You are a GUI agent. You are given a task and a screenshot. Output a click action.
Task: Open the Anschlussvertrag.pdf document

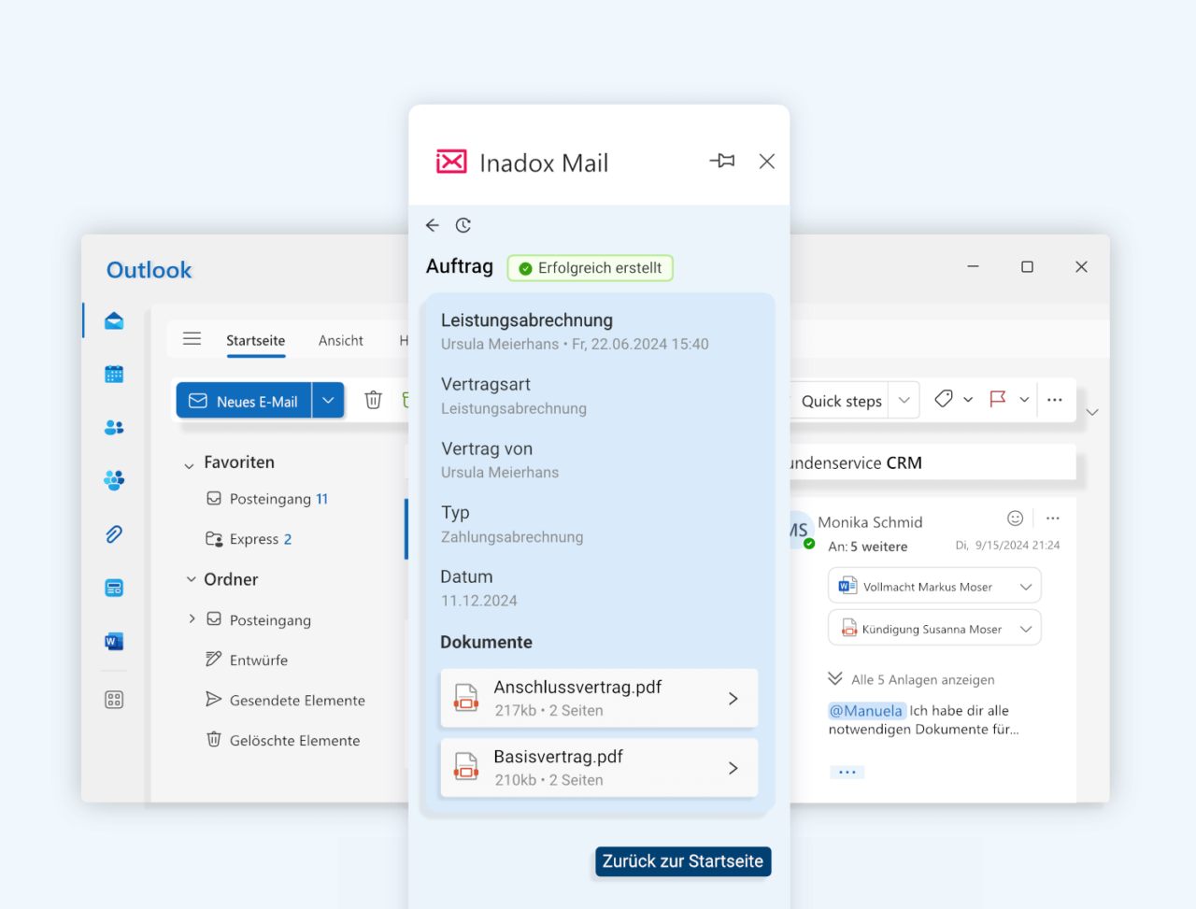pyautogui.click(x=599, y=698)
